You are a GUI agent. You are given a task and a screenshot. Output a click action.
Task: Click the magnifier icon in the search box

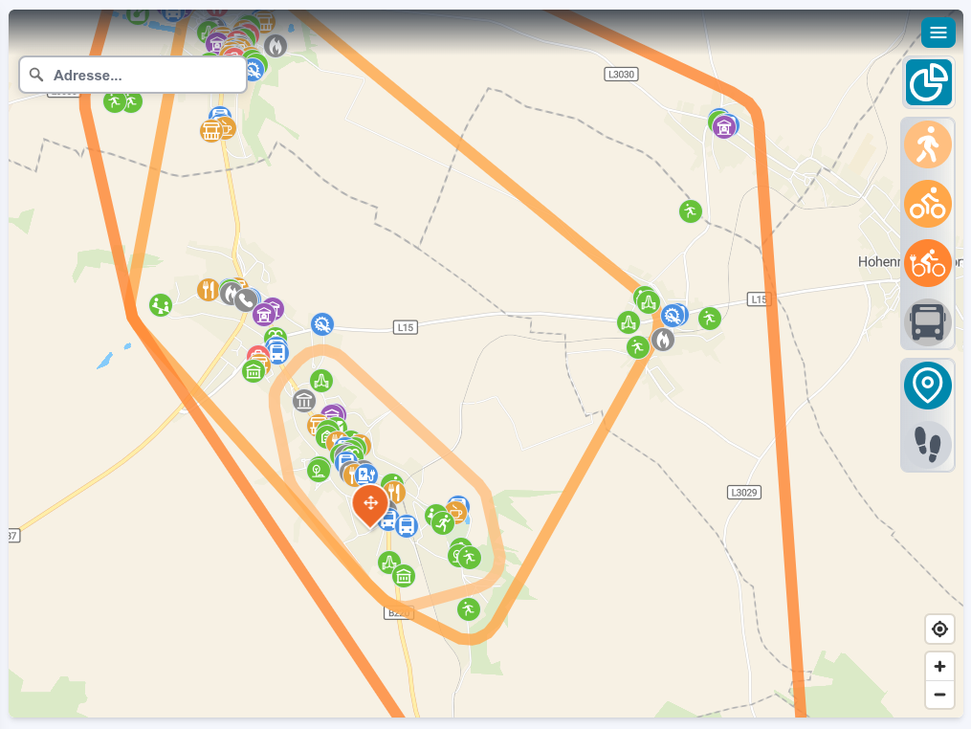coord(36,75)
